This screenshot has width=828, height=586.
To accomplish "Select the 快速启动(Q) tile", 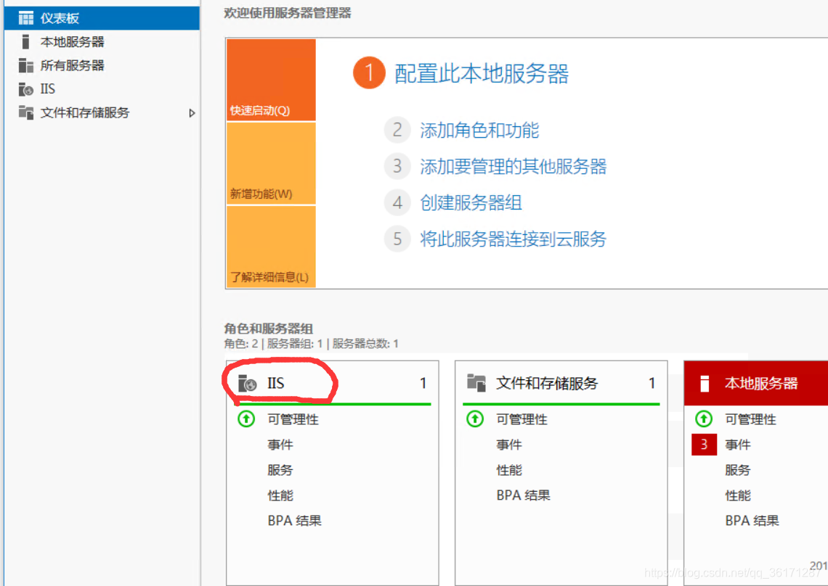I will coord(271,80).
